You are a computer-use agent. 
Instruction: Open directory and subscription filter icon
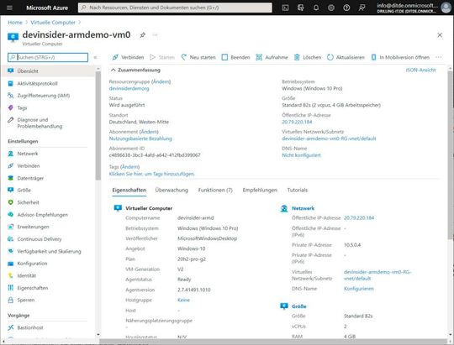[300, 8]
